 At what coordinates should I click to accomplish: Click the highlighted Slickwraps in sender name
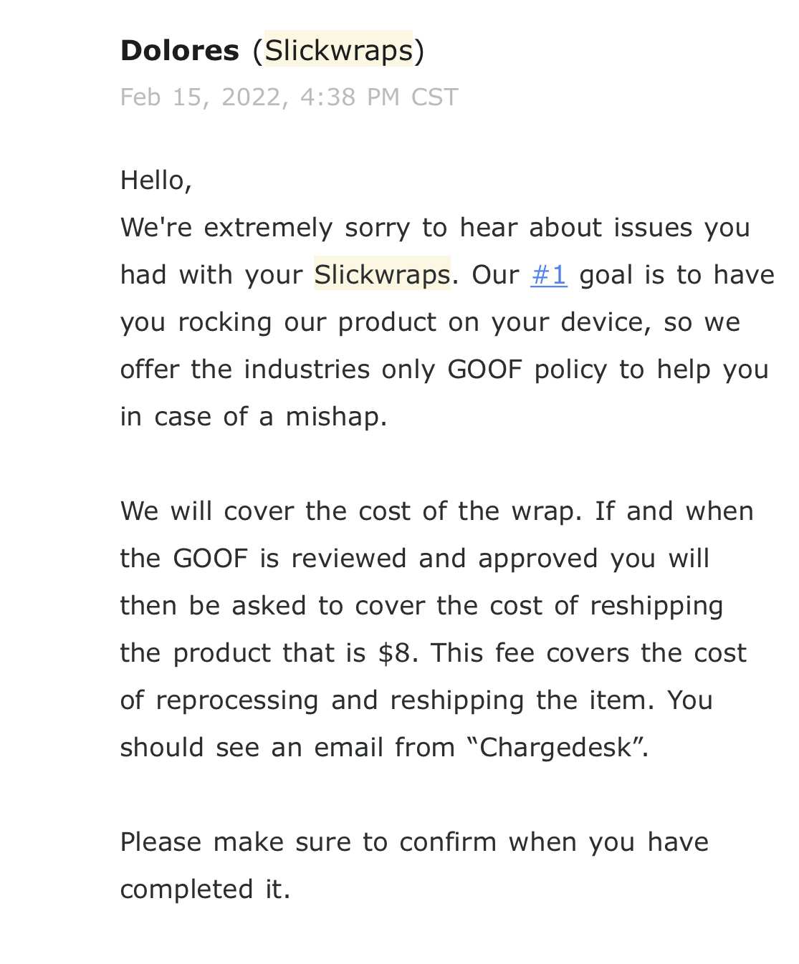coord(338,50)
